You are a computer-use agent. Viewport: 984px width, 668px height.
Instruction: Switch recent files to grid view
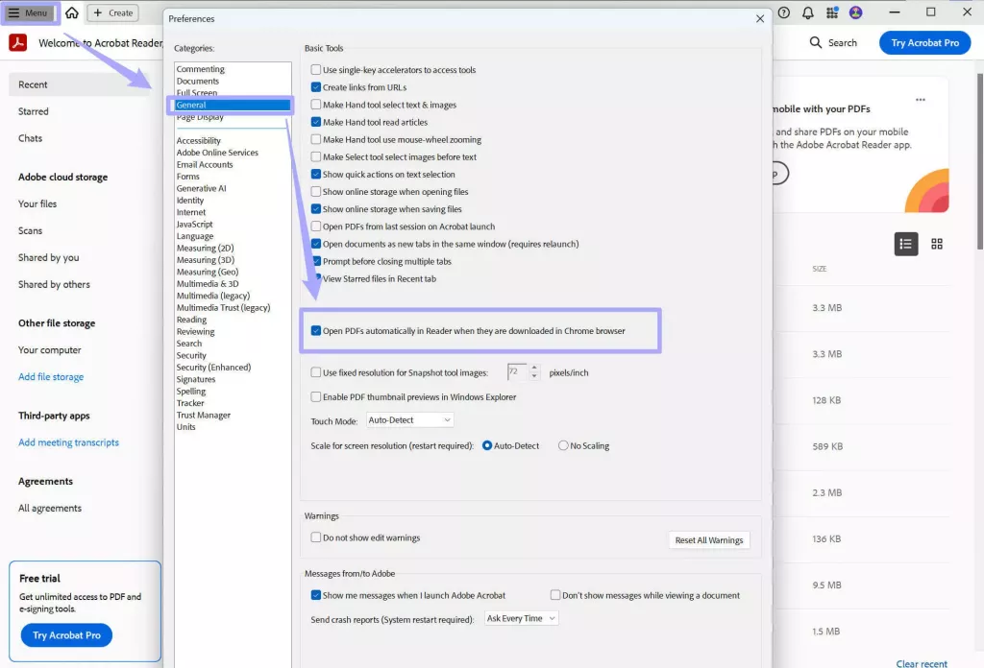click(x=937, y=244)
